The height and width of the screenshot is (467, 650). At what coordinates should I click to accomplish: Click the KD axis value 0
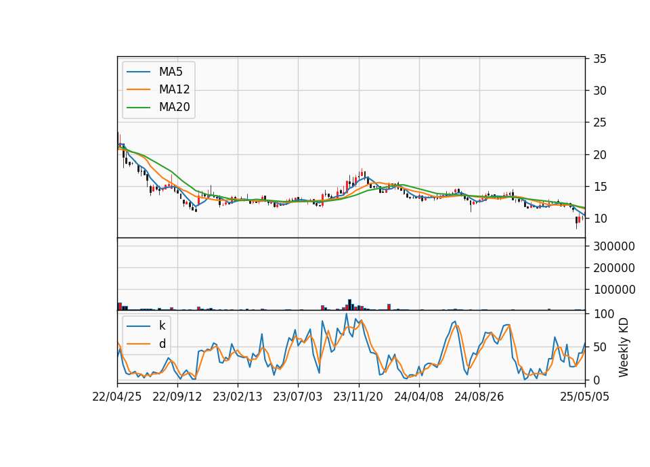point(597,380)
